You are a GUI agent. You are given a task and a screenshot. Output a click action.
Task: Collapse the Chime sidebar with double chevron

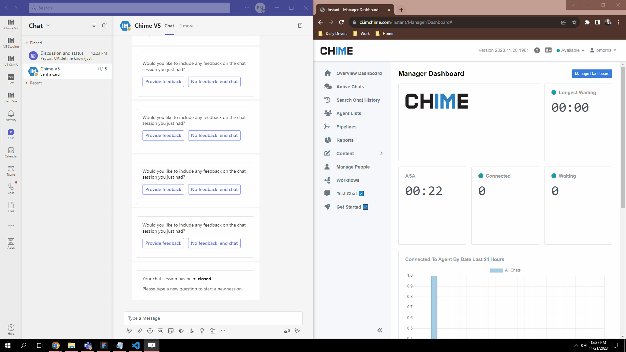pos(380,330)
